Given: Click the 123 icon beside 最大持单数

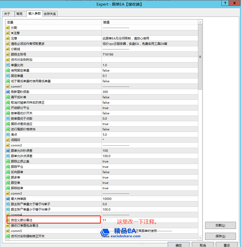Looking at the screenshot, I should [8, 199].
